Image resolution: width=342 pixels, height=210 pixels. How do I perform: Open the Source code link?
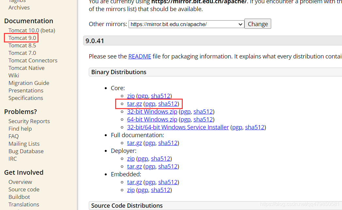pyautogui.click(x=24, y=189)
